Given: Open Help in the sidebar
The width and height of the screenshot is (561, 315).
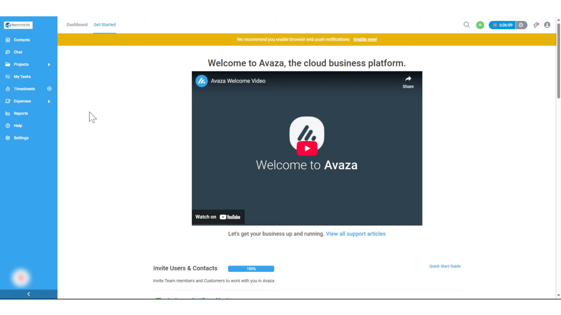Looking at the screenshot, I should pyautogui.click(x=18, y=126).
